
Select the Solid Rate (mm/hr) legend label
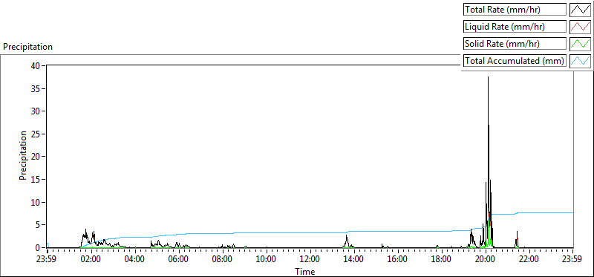[x=515, y=44]
